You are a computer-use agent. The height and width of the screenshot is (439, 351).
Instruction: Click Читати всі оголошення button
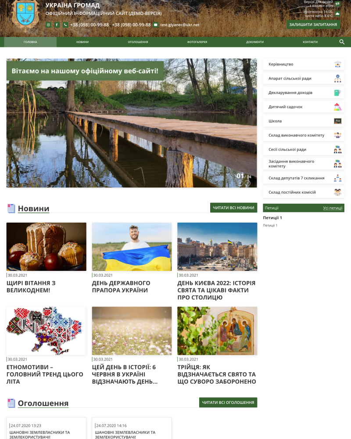pyautogui.click(x=228, y=402)
